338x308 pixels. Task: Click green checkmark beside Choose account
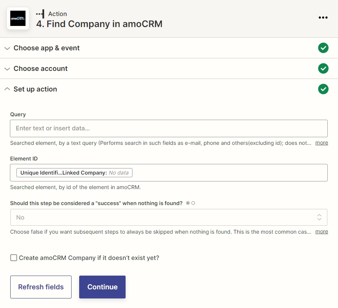[323, 68]
